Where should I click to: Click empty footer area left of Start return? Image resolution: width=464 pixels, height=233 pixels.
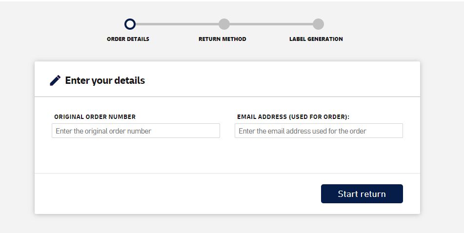tap(176, 194)
